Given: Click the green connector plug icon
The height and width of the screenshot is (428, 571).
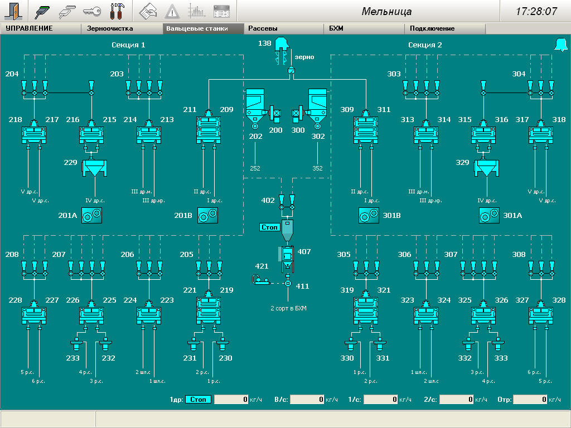Looking at the screenshot, I should coord(43,11).
